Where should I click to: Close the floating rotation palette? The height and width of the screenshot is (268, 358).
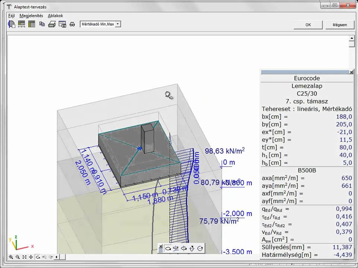(161, 246)
